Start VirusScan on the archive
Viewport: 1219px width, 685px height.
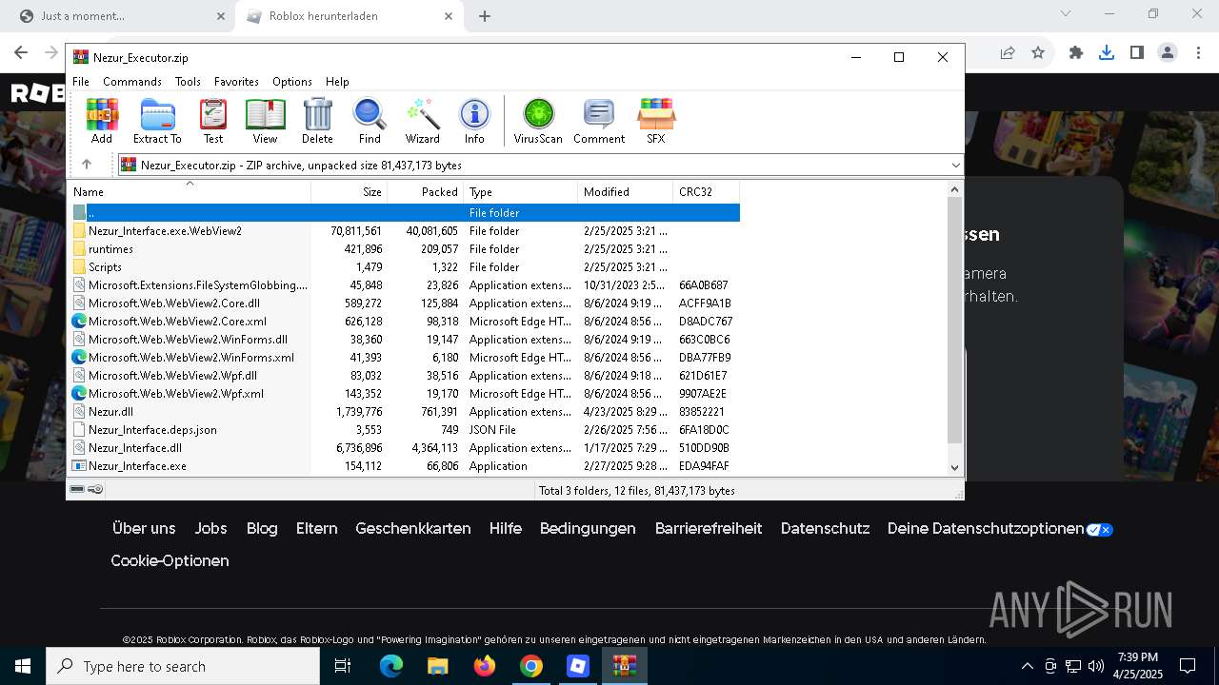tap(538, 121)
